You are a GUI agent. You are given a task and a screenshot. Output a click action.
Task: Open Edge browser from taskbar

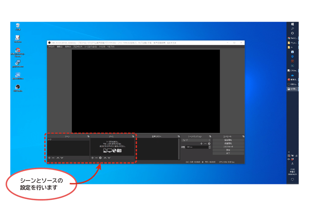tap(292, 56)
